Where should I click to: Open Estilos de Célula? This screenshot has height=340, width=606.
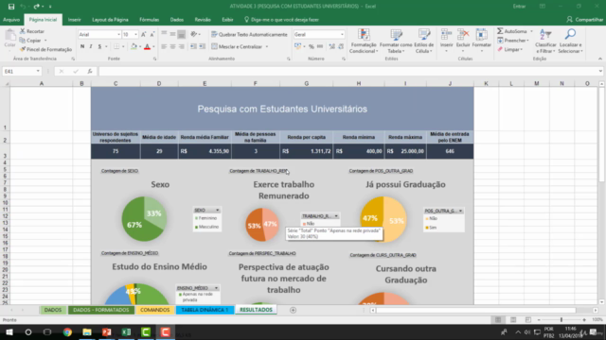(423, 41)
